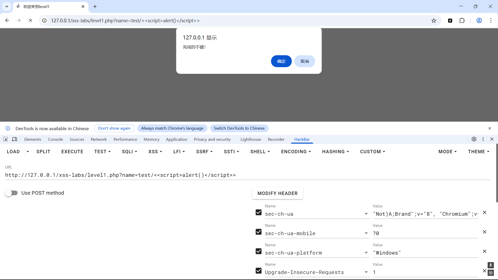Click Don't show again button

114,128
